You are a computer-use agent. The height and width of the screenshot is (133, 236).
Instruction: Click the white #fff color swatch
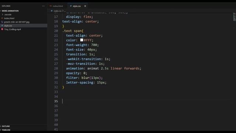81,40
